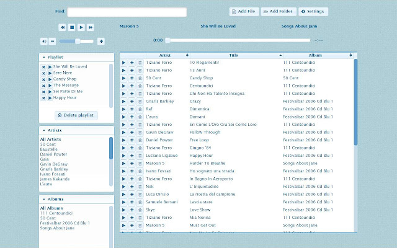Play Happy Hour from the playlist
The image size is (397, 248).
(x=50, y=98)
